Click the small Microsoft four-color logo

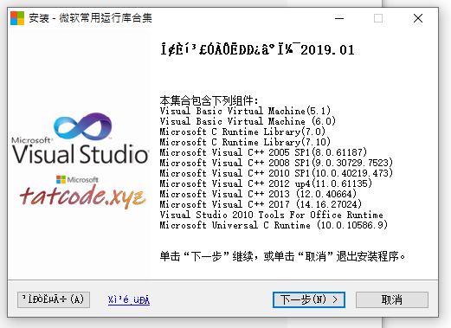pos(61,179)
